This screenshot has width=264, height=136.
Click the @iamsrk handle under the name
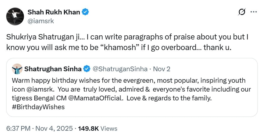[41, 21]
